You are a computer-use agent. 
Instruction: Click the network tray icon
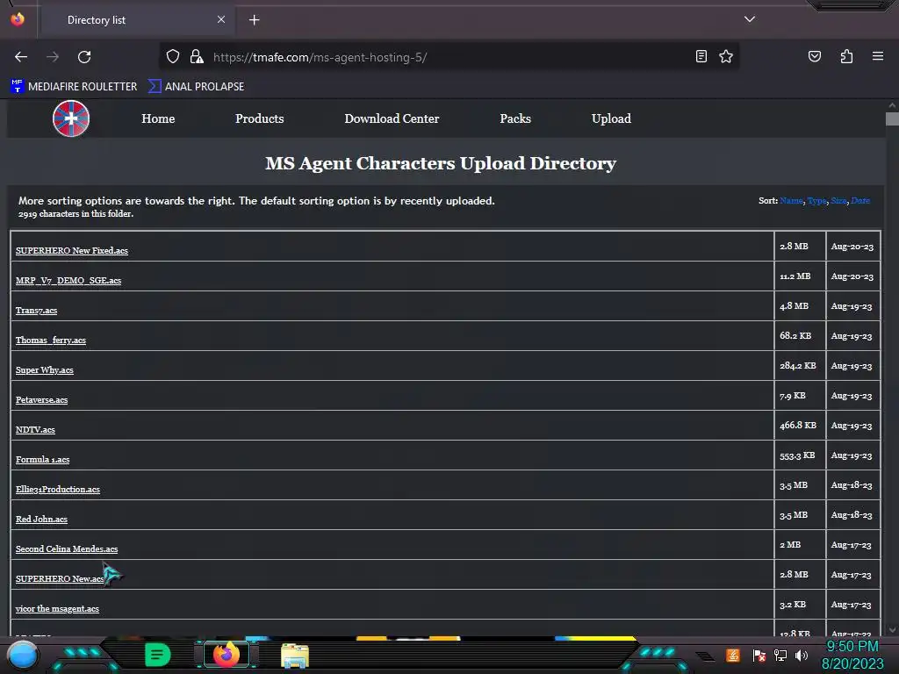pos(780,655)
